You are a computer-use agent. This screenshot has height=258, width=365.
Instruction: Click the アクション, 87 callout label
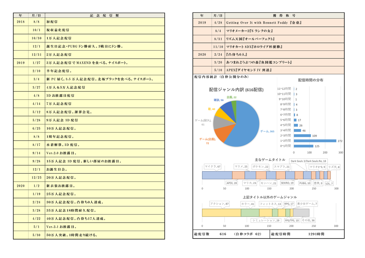(219, 204)
